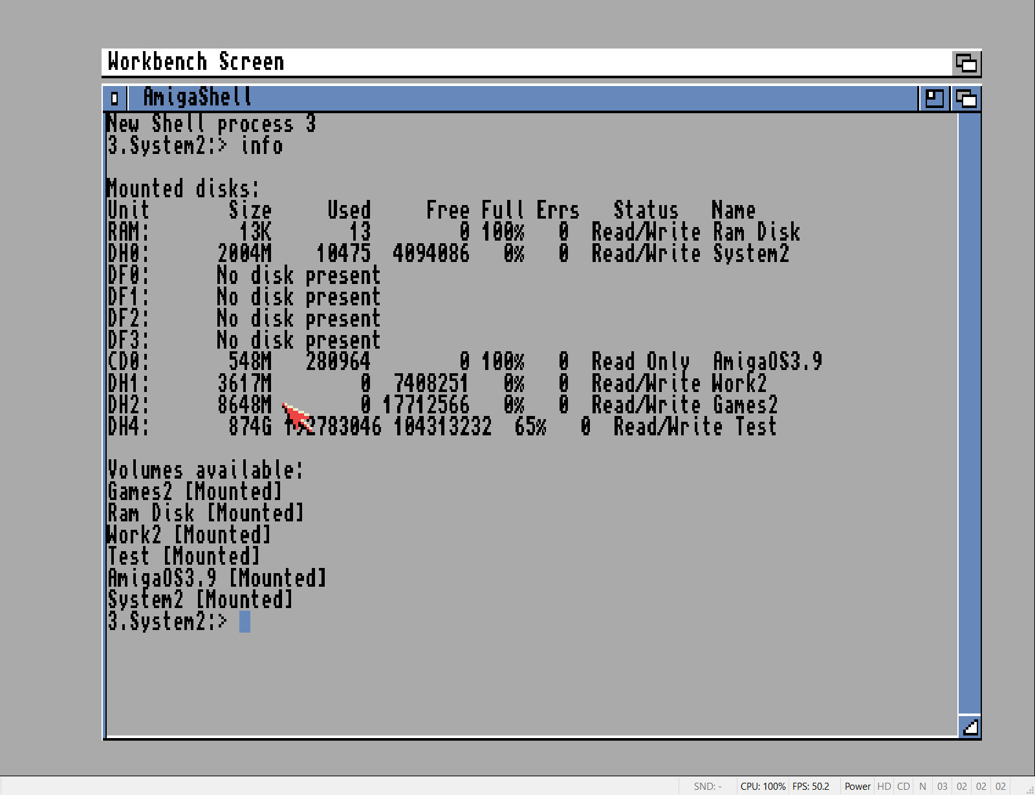Click the 'Mounted disks:' heading

coord(183,189)
